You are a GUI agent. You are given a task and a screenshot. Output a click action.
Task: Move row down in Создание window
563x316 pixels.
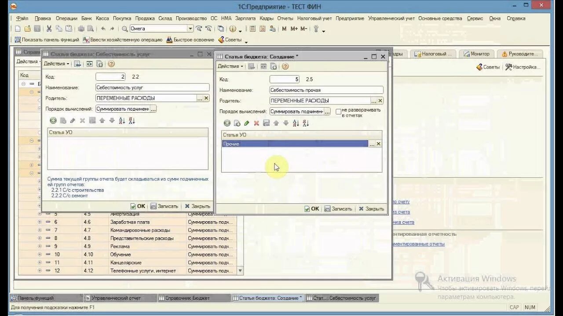point(285,123)
